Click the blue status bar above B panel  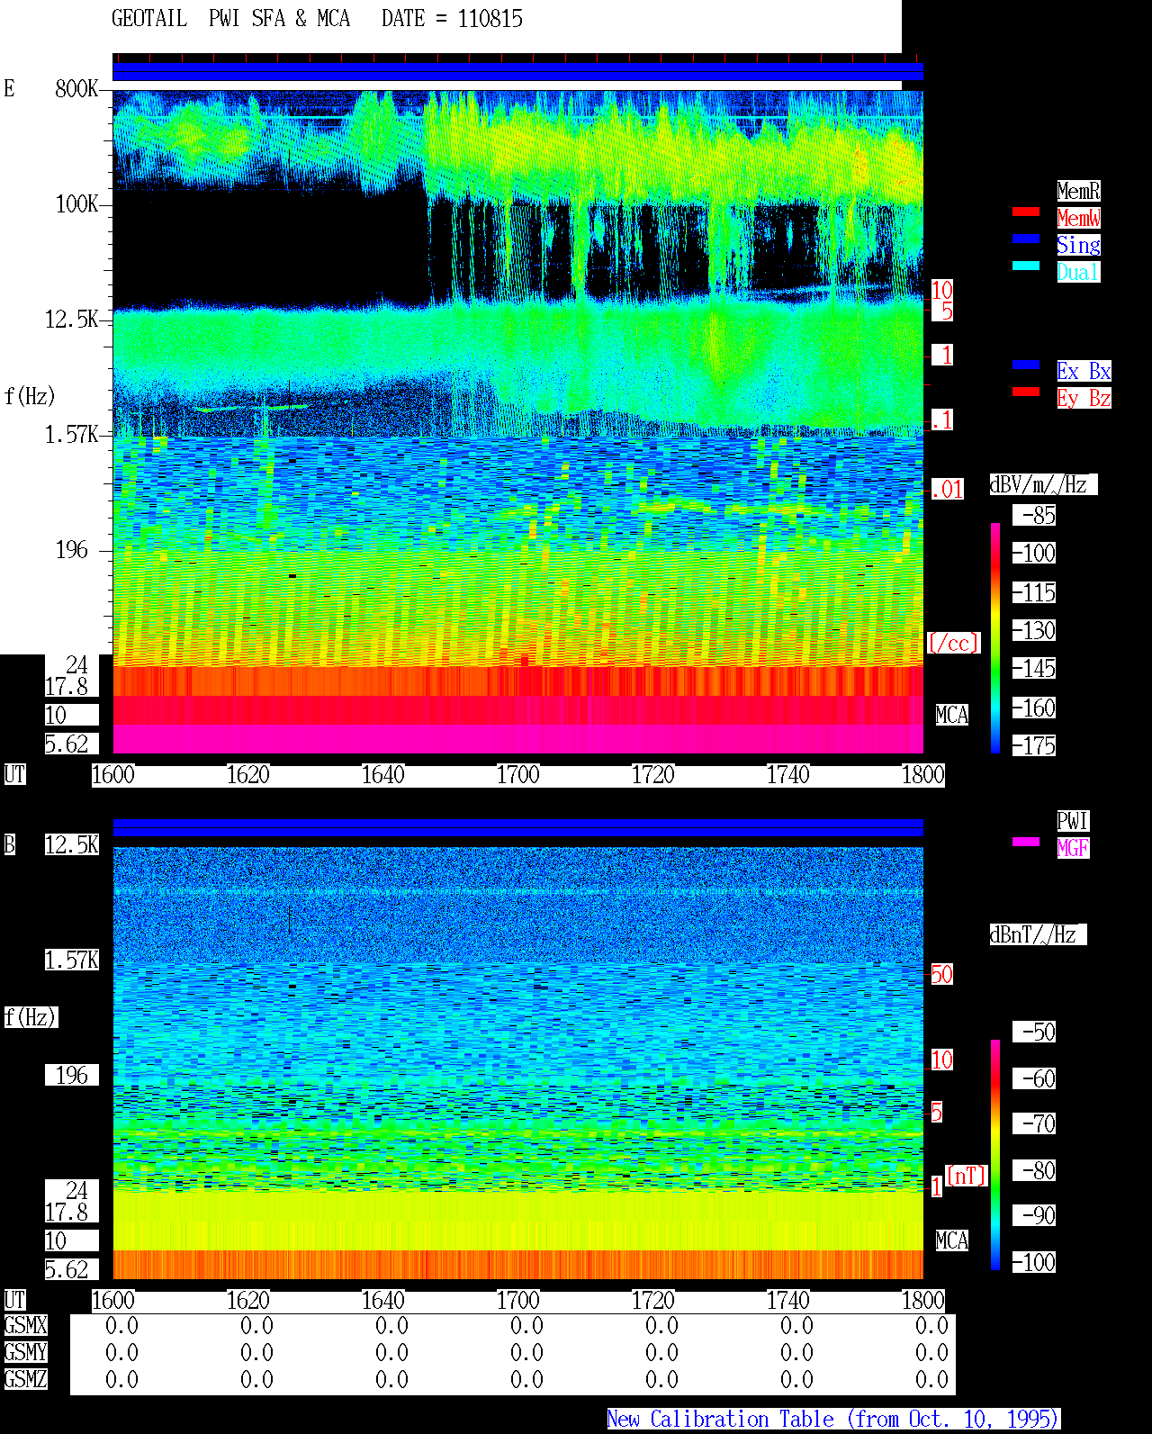tap(517, 827)
